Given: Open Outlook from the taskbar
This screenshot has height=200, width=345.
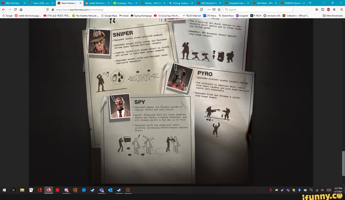Looking at the screenshot, I should pyautogui.click(x=110, y=190).
